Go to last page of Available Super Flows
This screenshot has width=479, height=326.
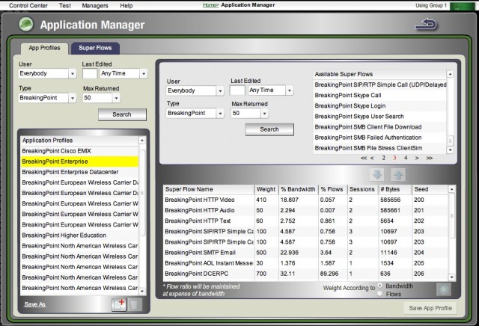coord(430,158)
